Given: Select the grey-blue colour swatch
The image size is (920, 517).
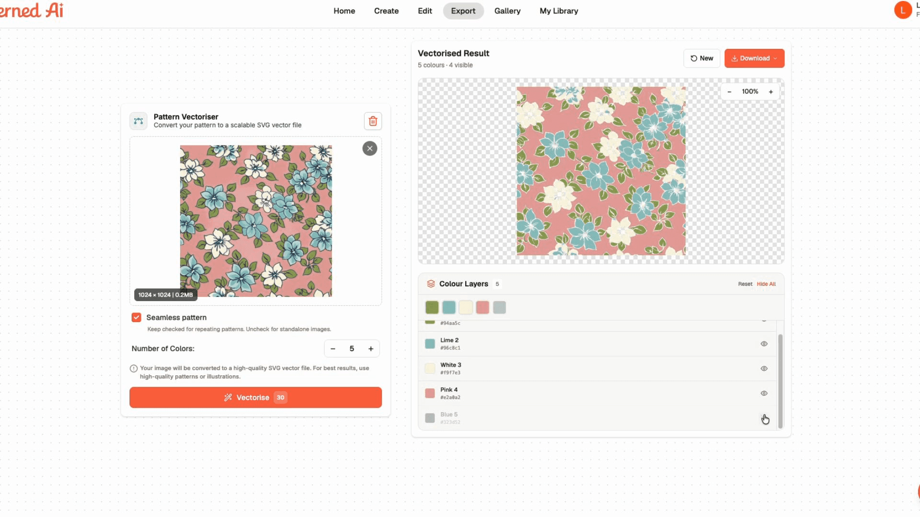Looking at the screenshot, I should tap(499, 307).
